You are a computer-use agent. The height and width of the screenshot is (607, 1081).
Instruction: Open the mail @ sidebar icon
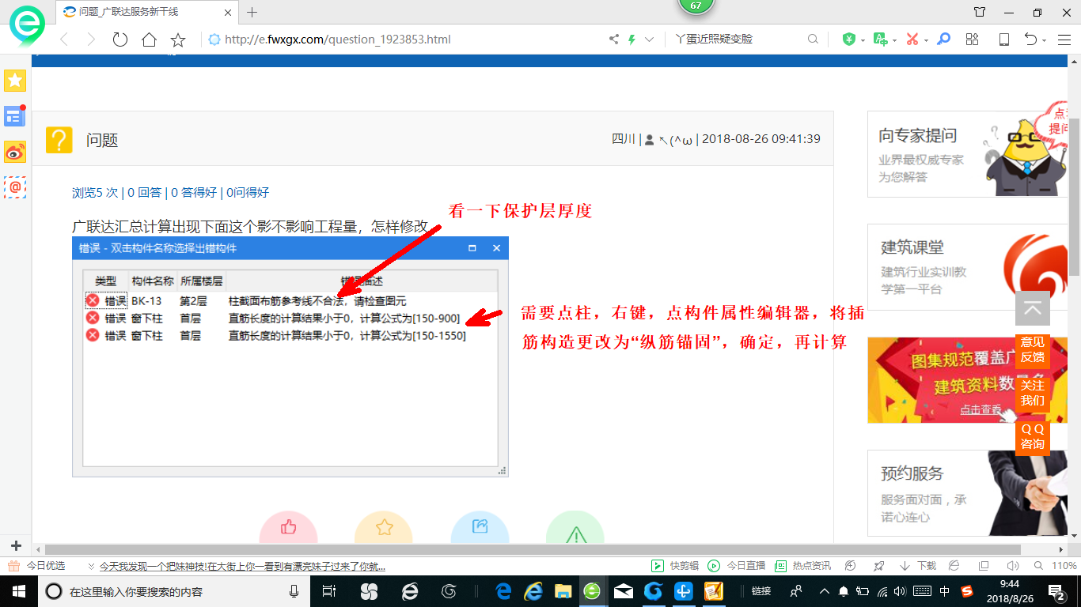[x=15, y=187]
